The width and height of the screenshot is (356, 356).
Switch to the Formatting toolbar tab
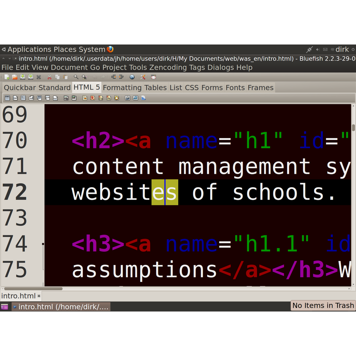(x=122, y=88)
